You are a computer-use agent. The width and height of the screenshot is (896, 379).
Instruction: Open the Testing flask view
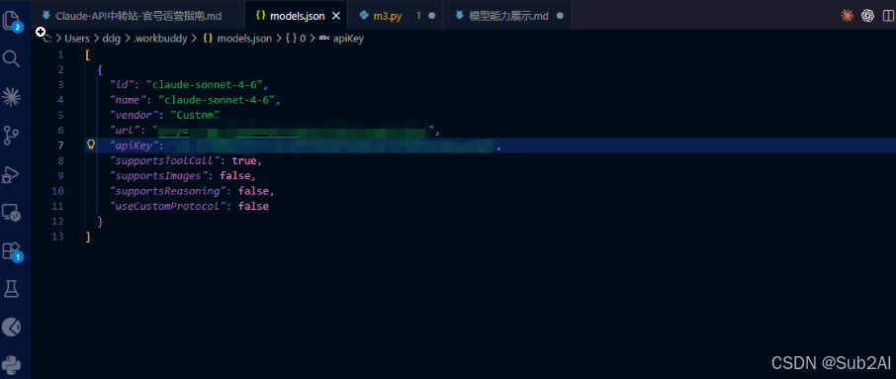point(12,289)
